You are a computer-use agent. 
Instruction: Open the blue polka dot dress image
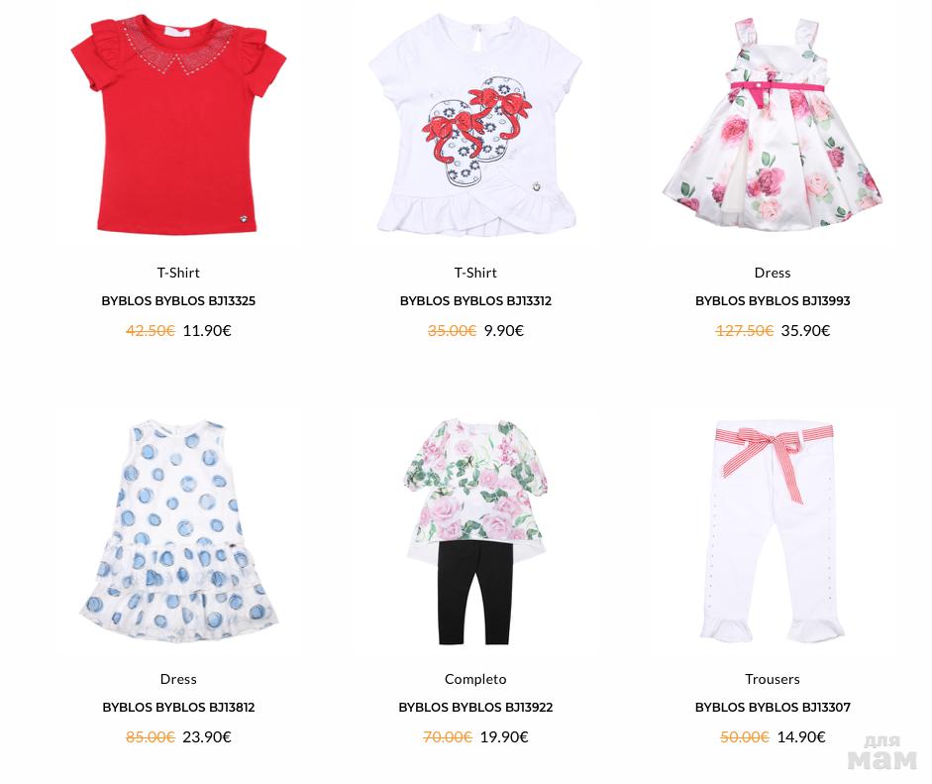pos(178,530)
